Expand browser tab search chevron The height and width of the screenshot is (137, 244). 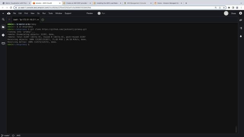click(241, 3)
